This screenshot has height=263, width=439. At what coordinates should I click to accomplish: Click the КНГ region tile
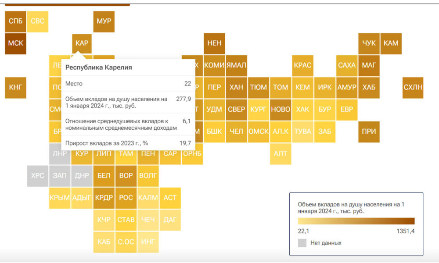pos(16,88)
